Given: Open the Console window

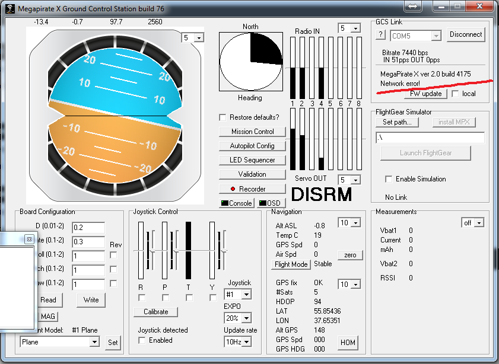Looking at the screenshot, I should click(237, 203).
